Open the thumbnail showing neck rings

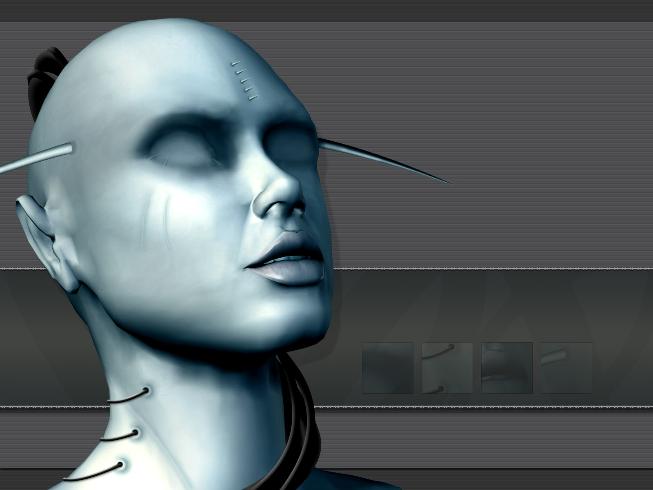click(x=447, y=367)
